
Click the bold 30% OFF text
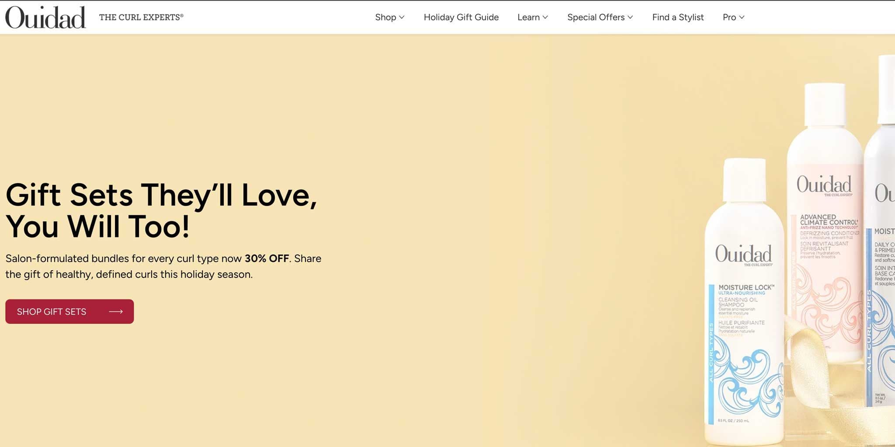coord(267,258)
